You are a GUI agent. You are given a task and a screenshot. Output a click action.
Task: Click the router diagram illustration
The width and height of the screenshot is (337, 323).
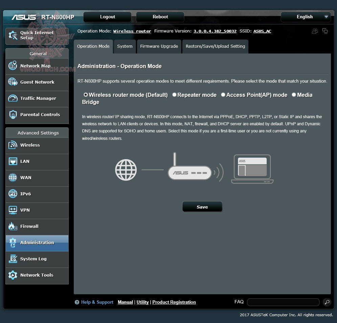tap(194, 168)
